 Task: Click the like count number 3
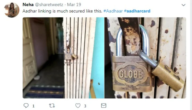click(x=85, y=106)
